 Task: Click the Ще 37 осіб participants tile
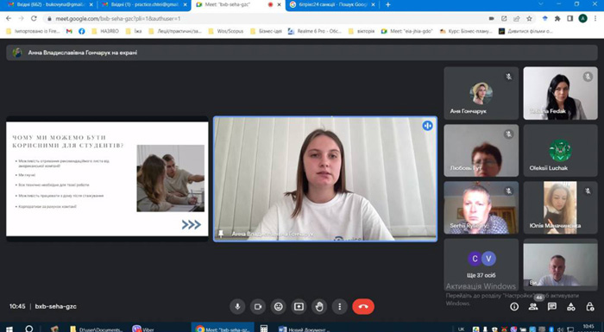point(481,265)
